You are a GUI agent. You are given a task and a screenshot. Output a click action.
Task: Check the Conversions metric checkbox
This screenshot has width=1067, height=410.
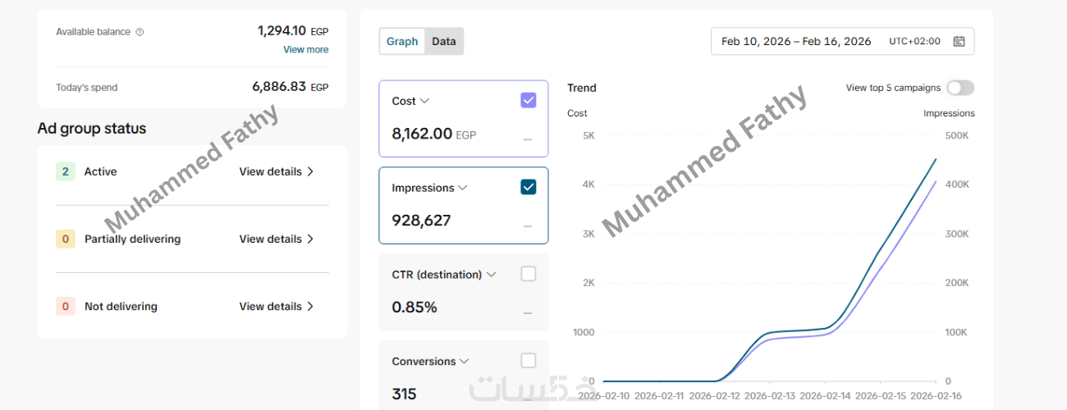point(529,361)
